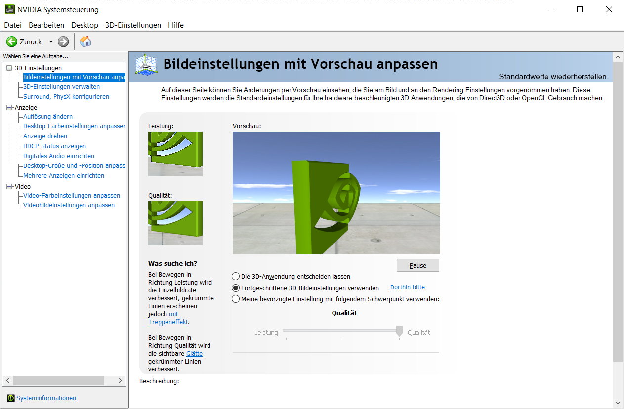The image size is (624, 409).
Task: Collapse the Anzeige tree node
Action: 9,107
